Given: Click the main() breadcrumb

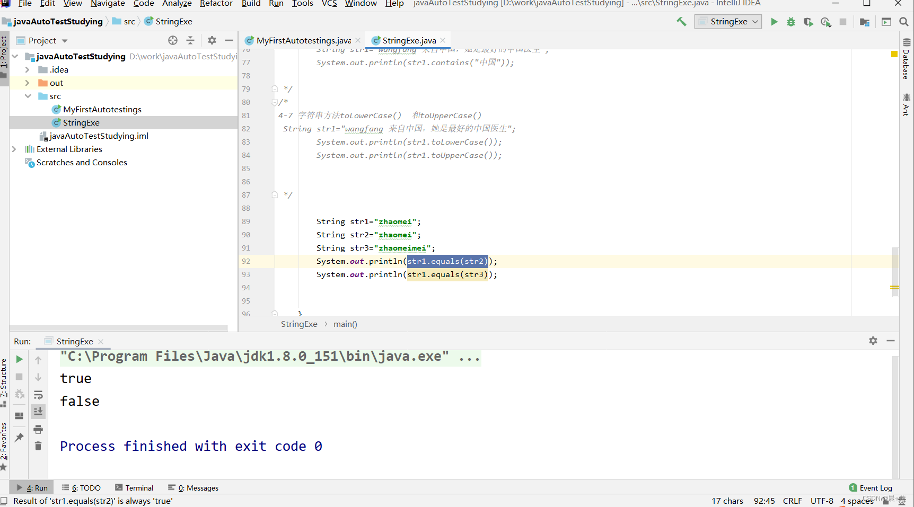Looking at the screenshot, I should point(345,324).
